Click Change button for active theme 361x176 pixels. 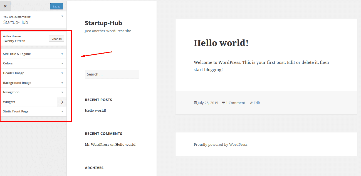(56, 39)
